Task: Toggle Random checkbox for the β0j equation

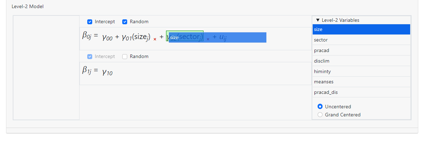Action: click(x=125, y=22)
